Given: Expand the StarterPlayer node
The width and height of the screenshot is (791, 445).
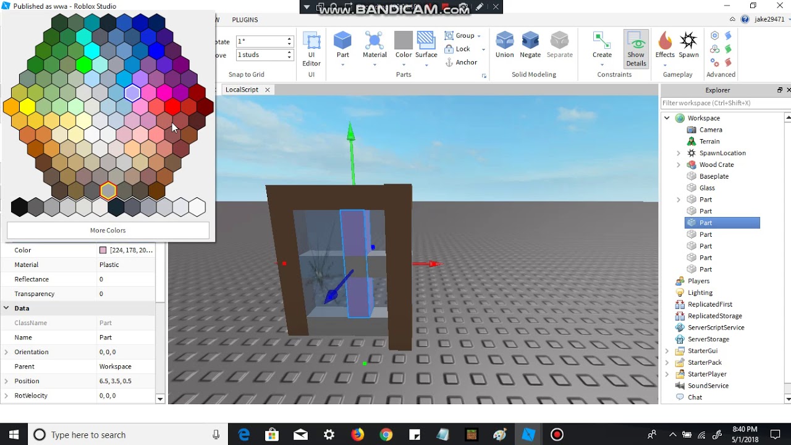Looking at the screenshot, I should [667, 375].
